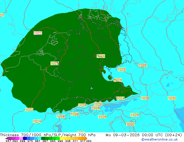184x142 pixels.
Task: Click the orange arrow at legend end
Action: tap(86, 138)
